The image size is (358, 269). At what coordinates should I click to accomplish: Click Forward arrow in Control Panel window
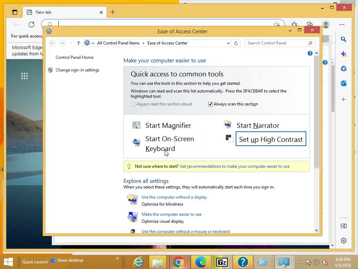tap(62, 43)
